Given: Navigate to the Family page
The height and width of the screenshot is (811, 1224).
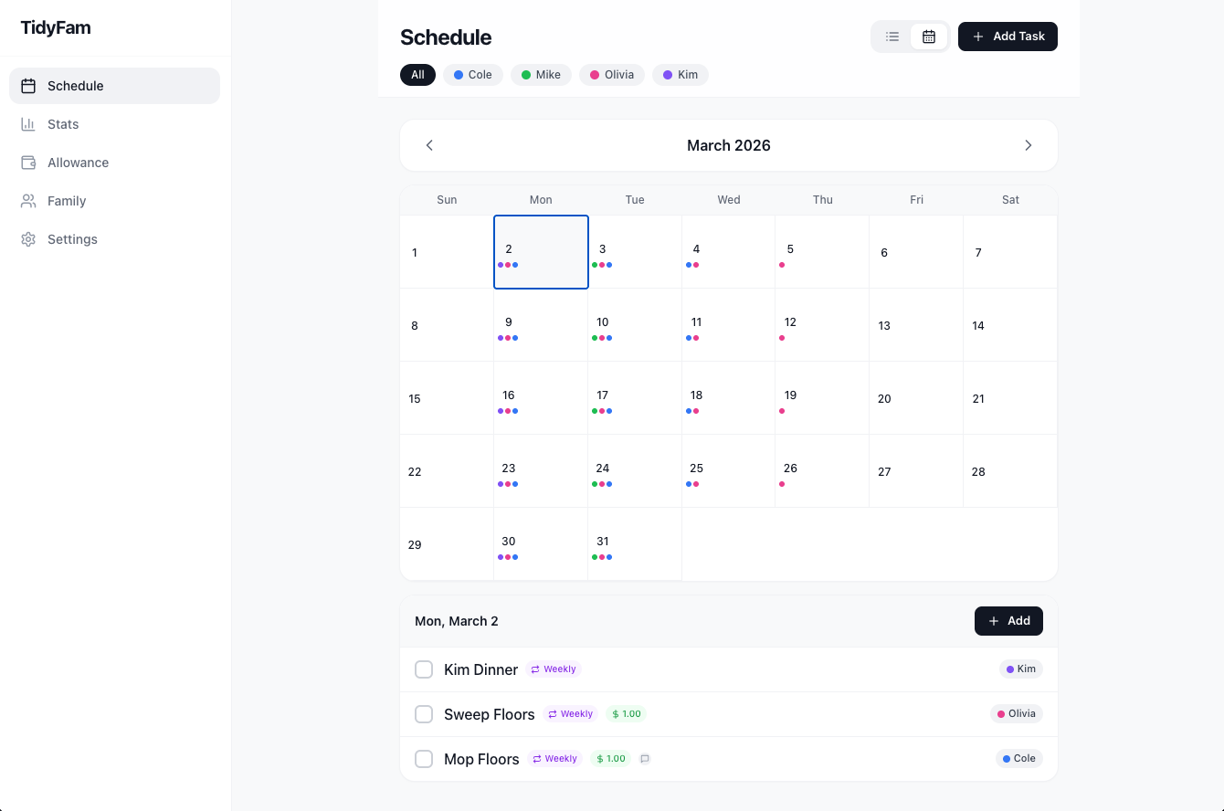Looking at the screenshot, I should tap(66, 201).
